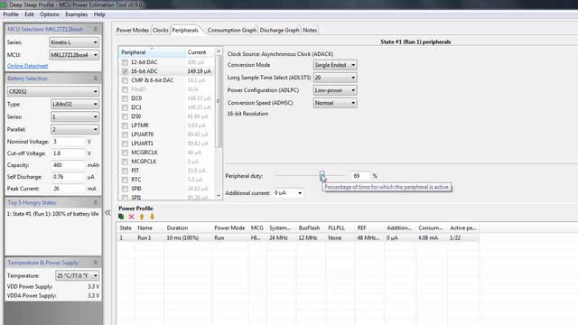Enable the 12-bit DAC peripheral

tap(125, 62)
